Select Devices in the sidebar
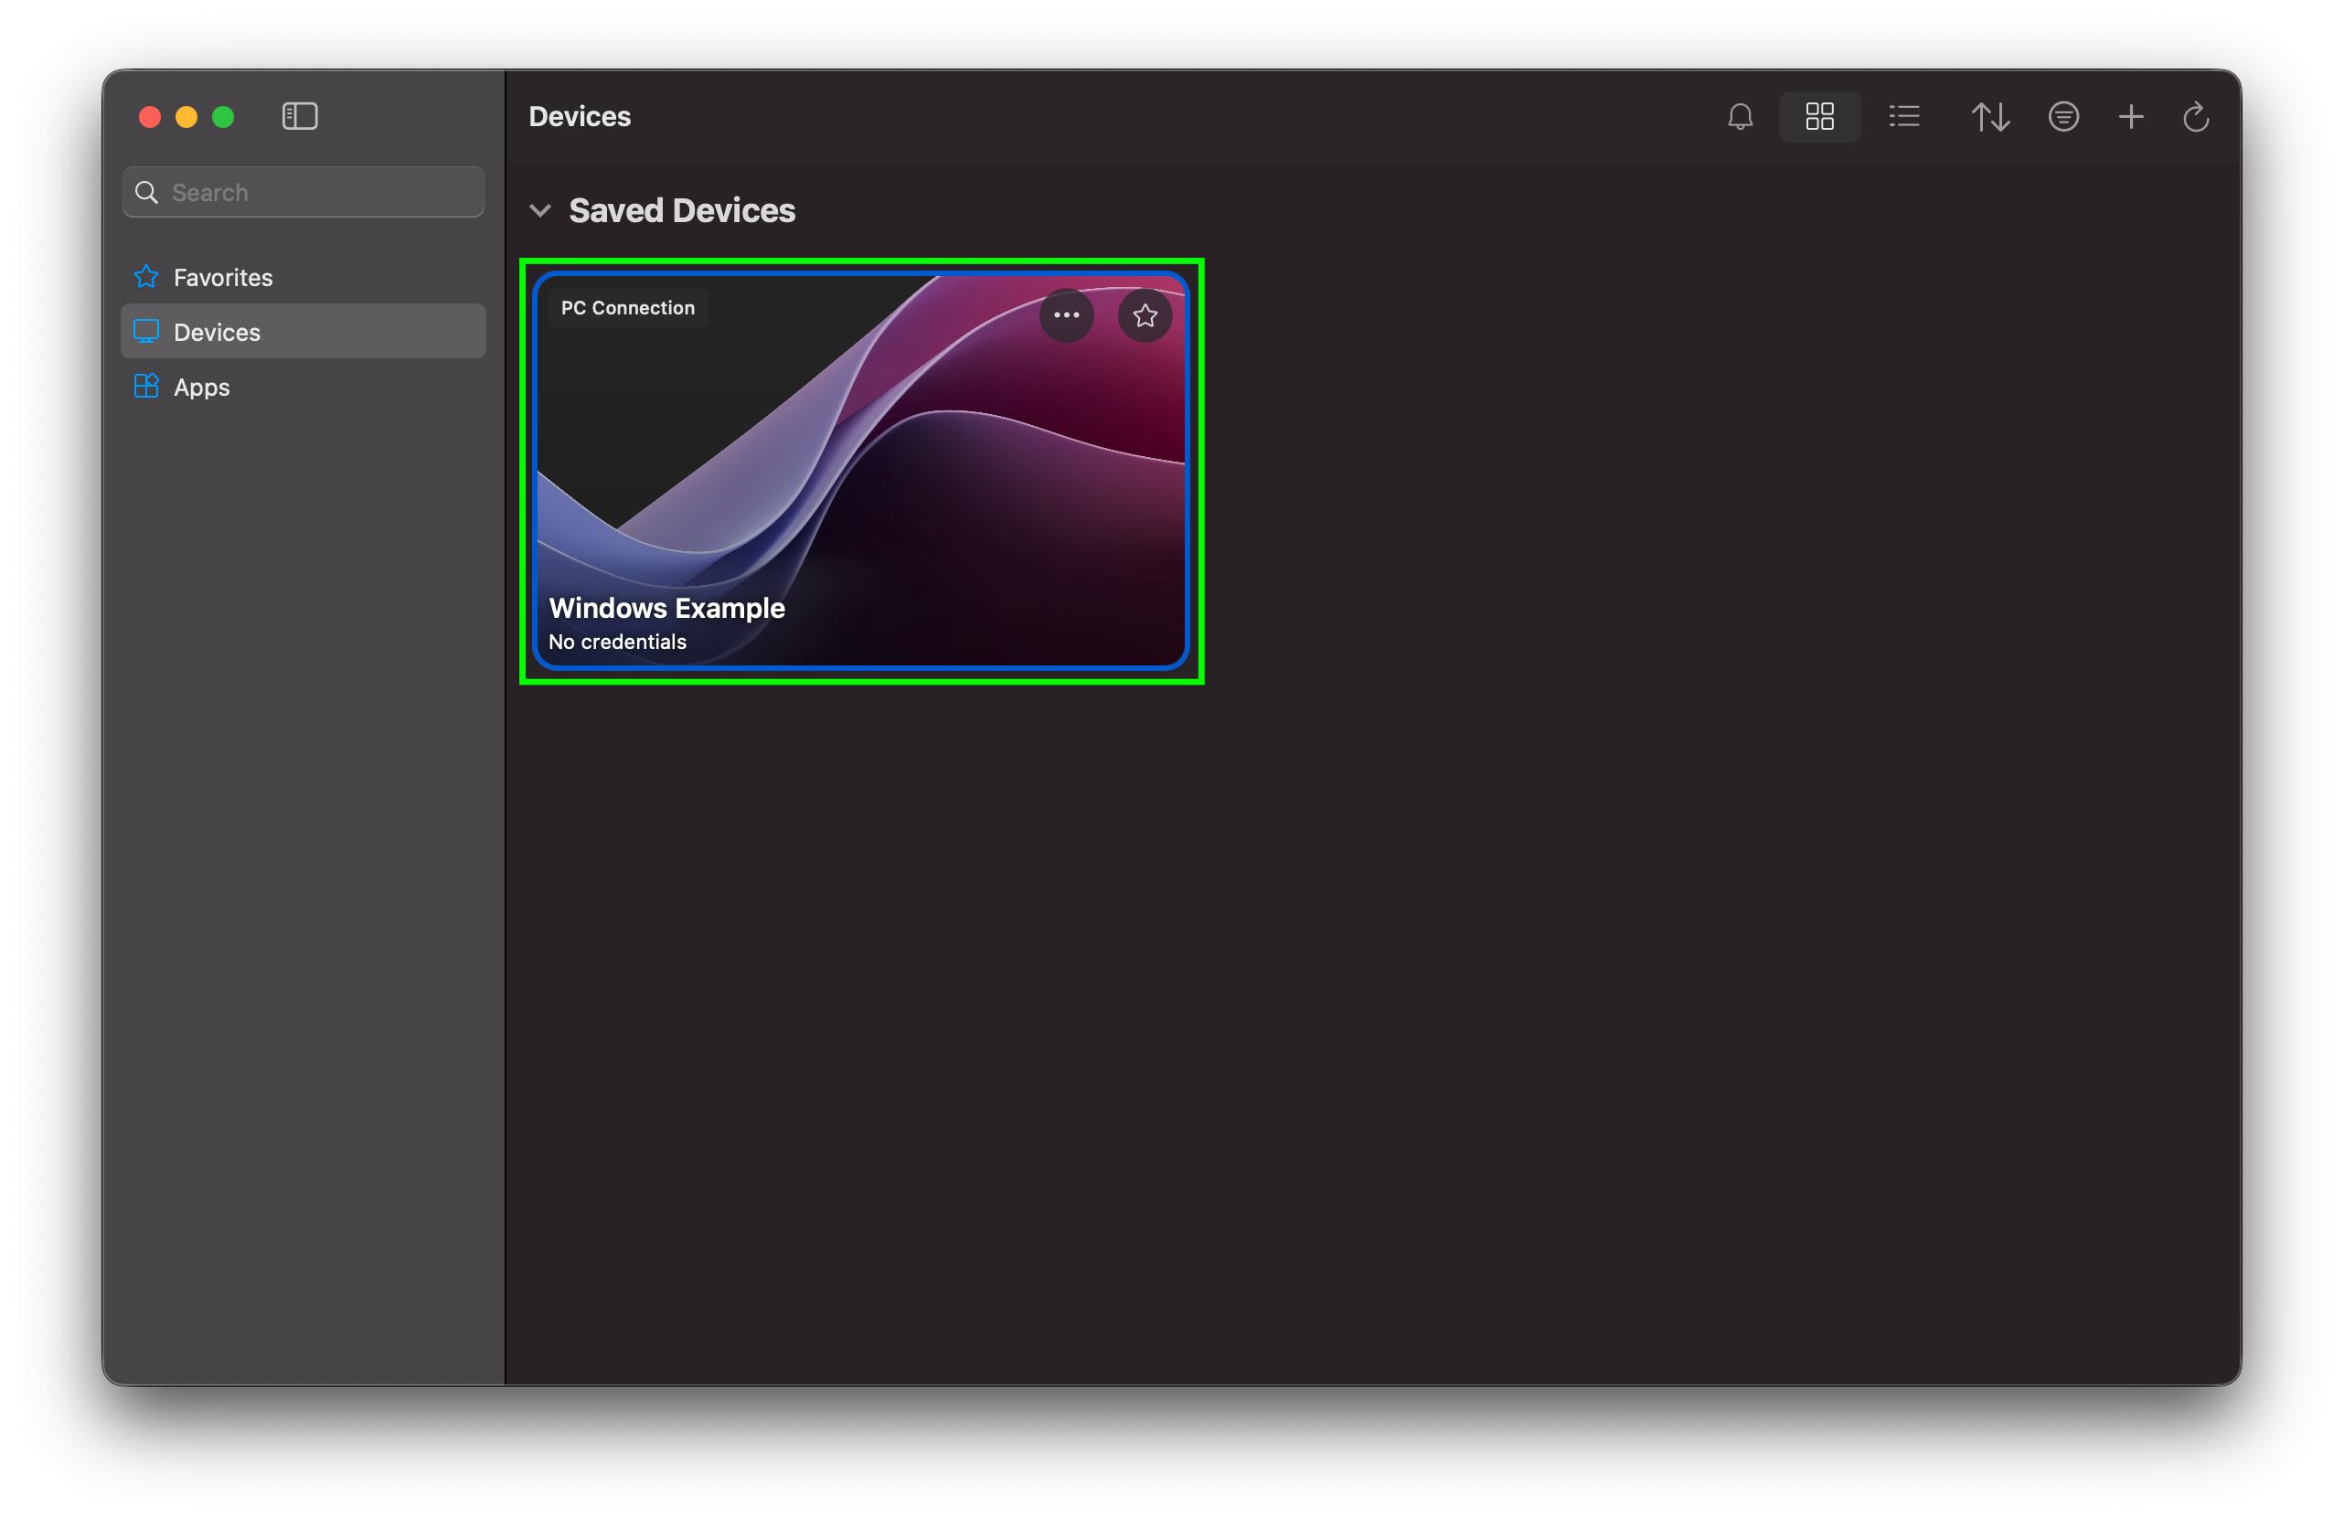Image resolution: width=2344 pixels, height=1521 pixels. point(217,333)
